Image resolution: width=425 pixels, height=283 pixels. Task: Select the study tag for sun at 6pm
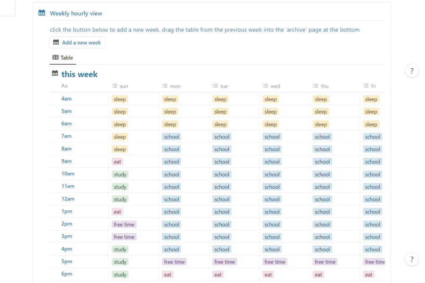tap(120, 275)
